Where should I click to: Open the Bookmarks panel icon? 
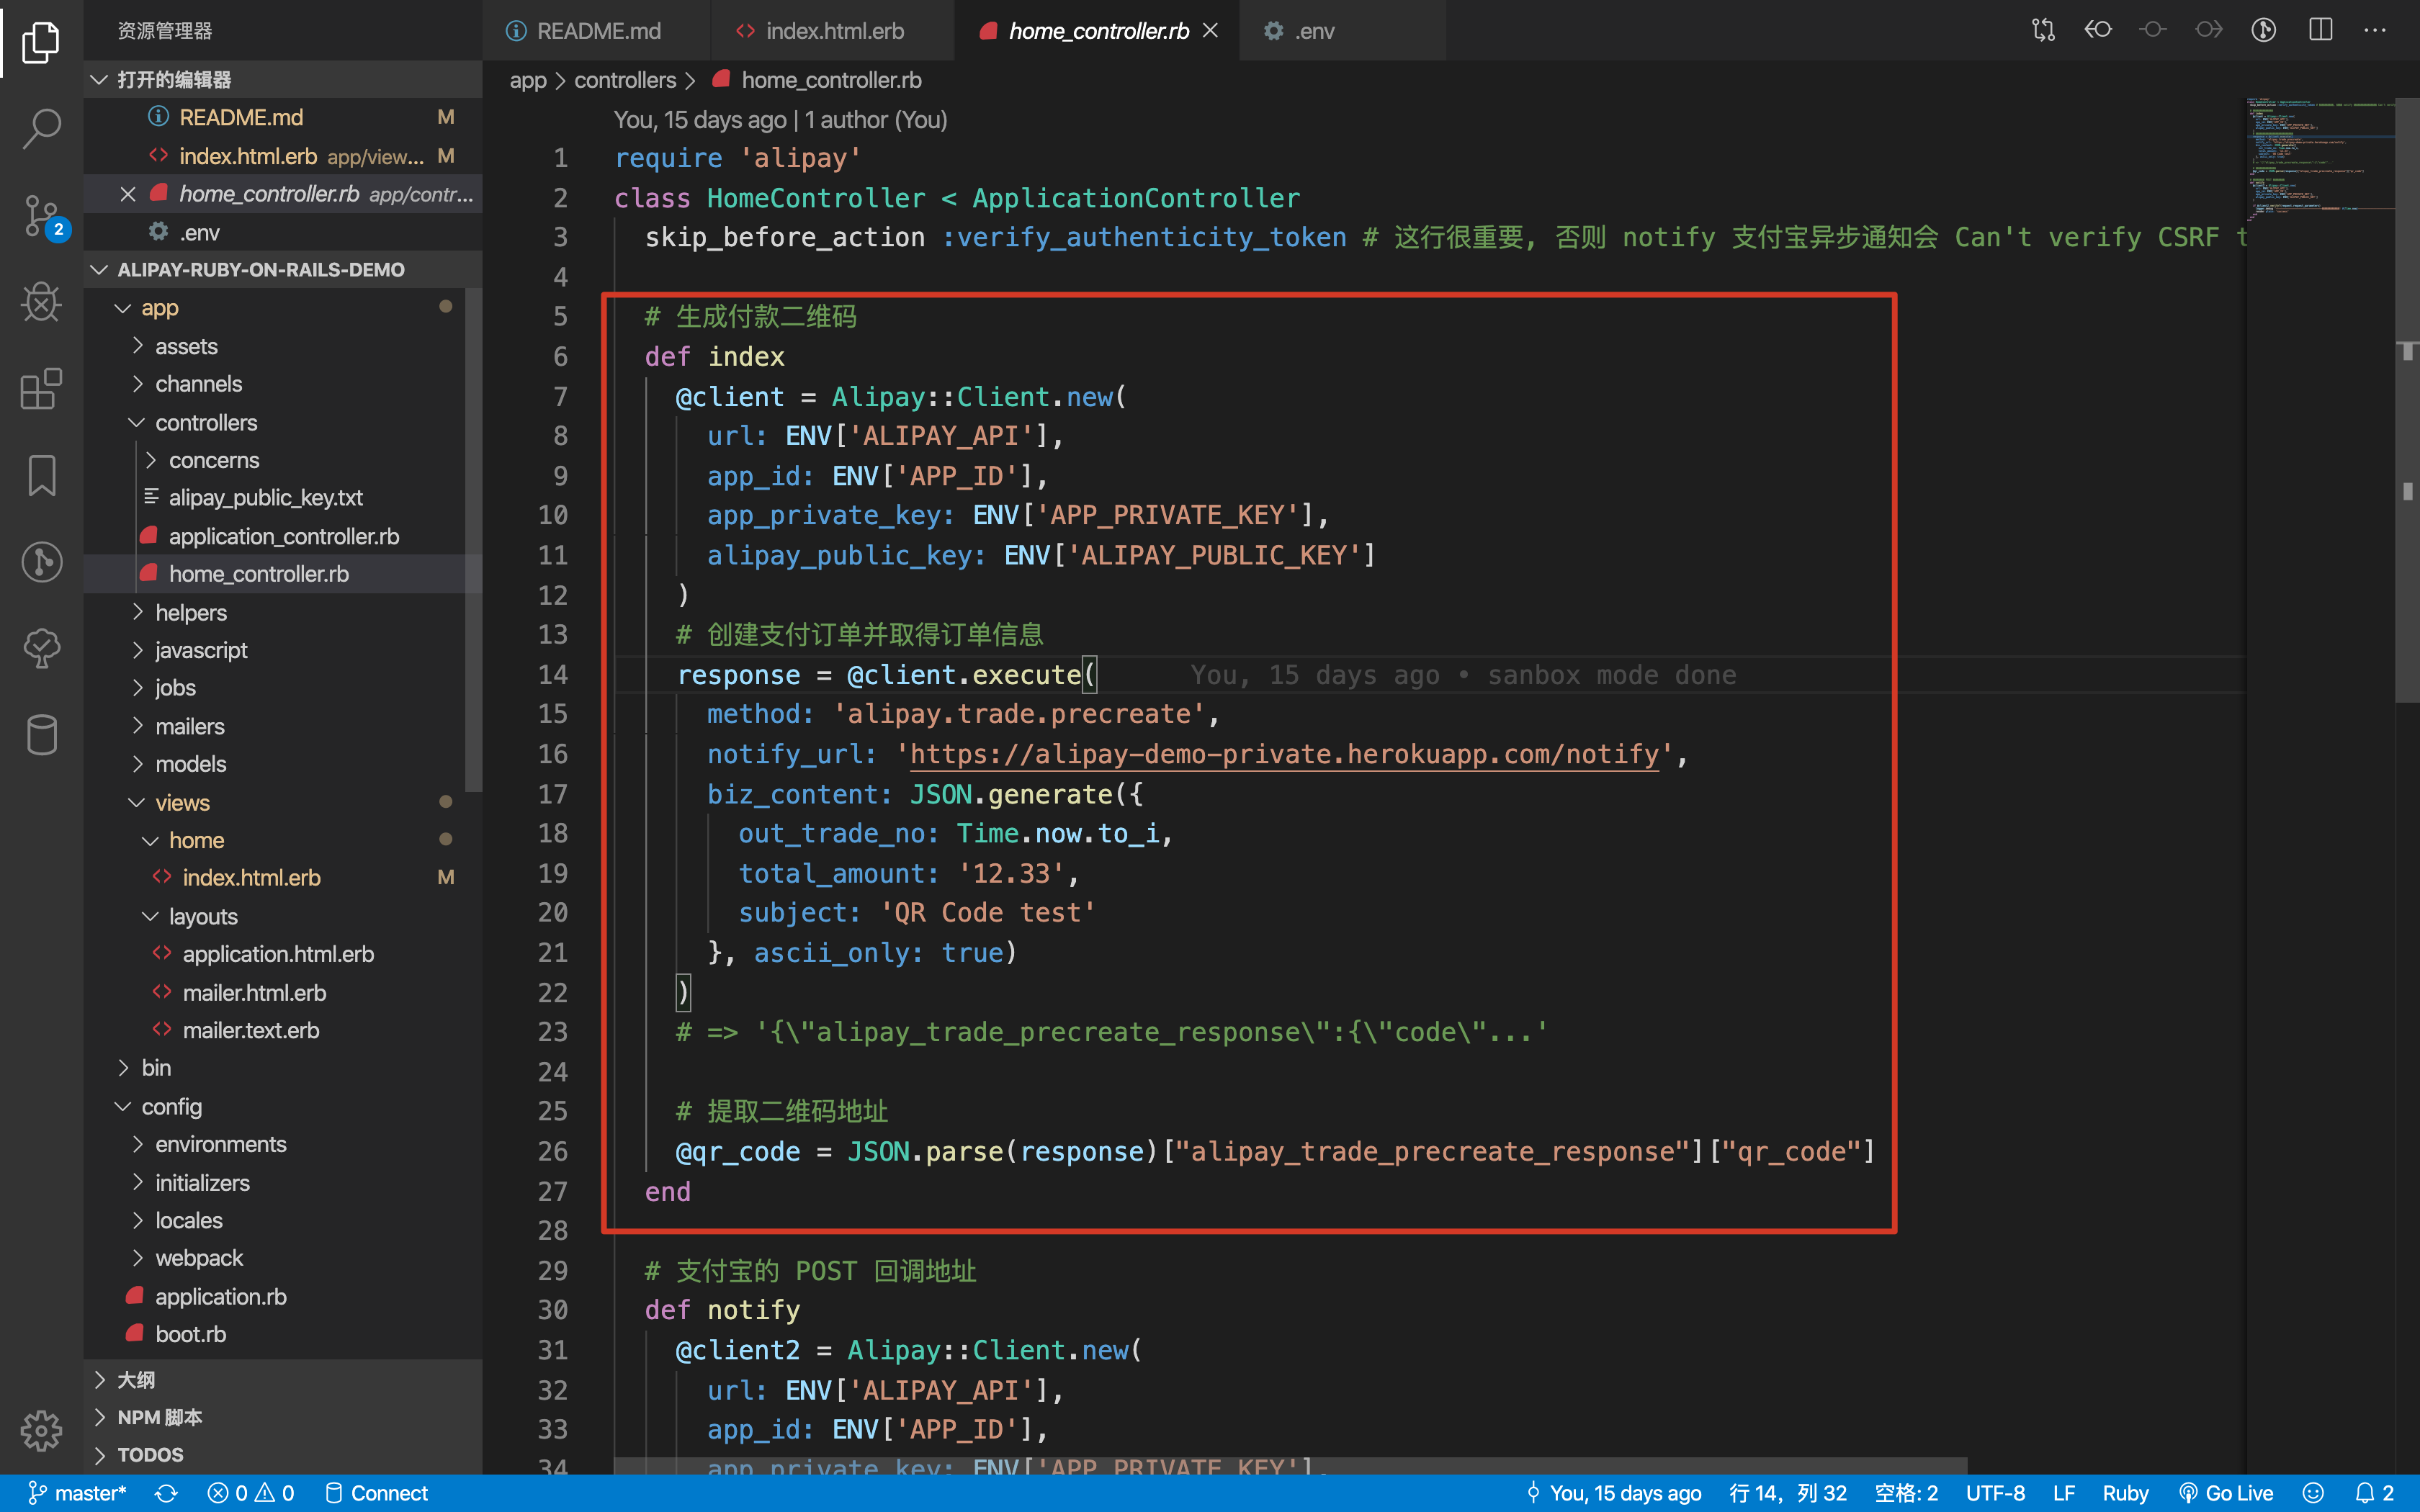41,475
